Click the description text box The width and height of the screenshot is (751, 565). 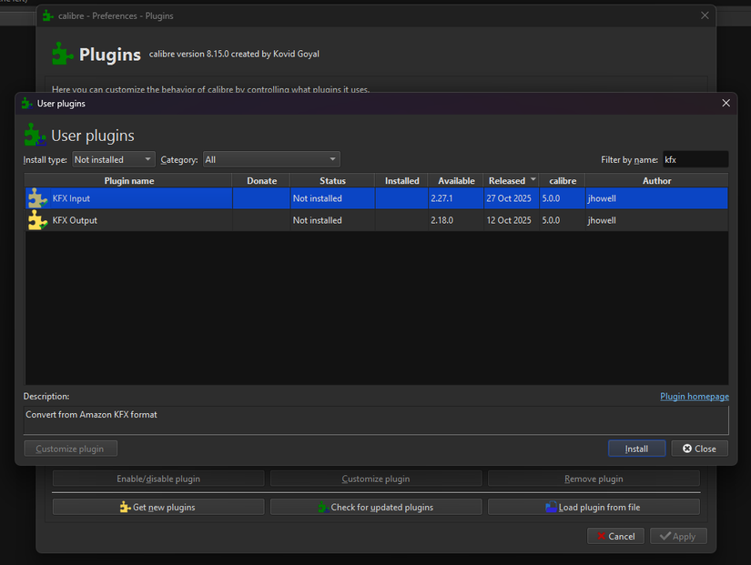coord(376,420)
